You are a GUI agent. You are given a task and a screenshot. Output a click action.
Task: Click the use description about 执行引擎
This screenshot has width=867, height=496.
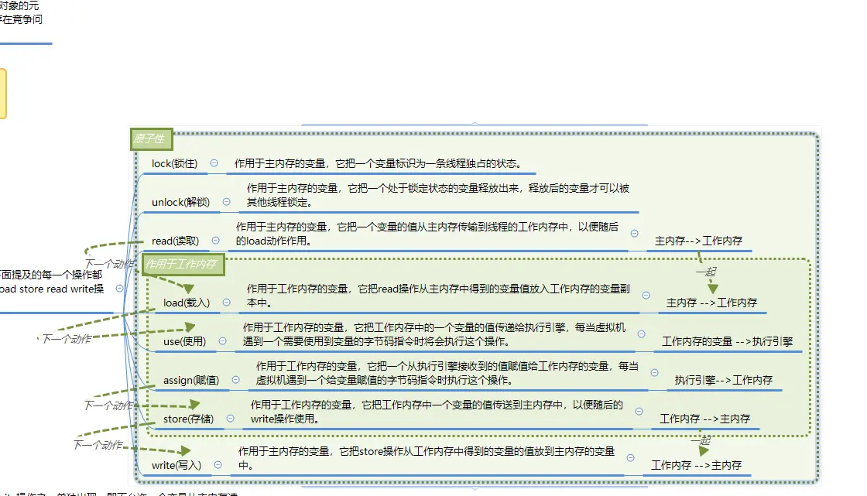pos(434,334)
